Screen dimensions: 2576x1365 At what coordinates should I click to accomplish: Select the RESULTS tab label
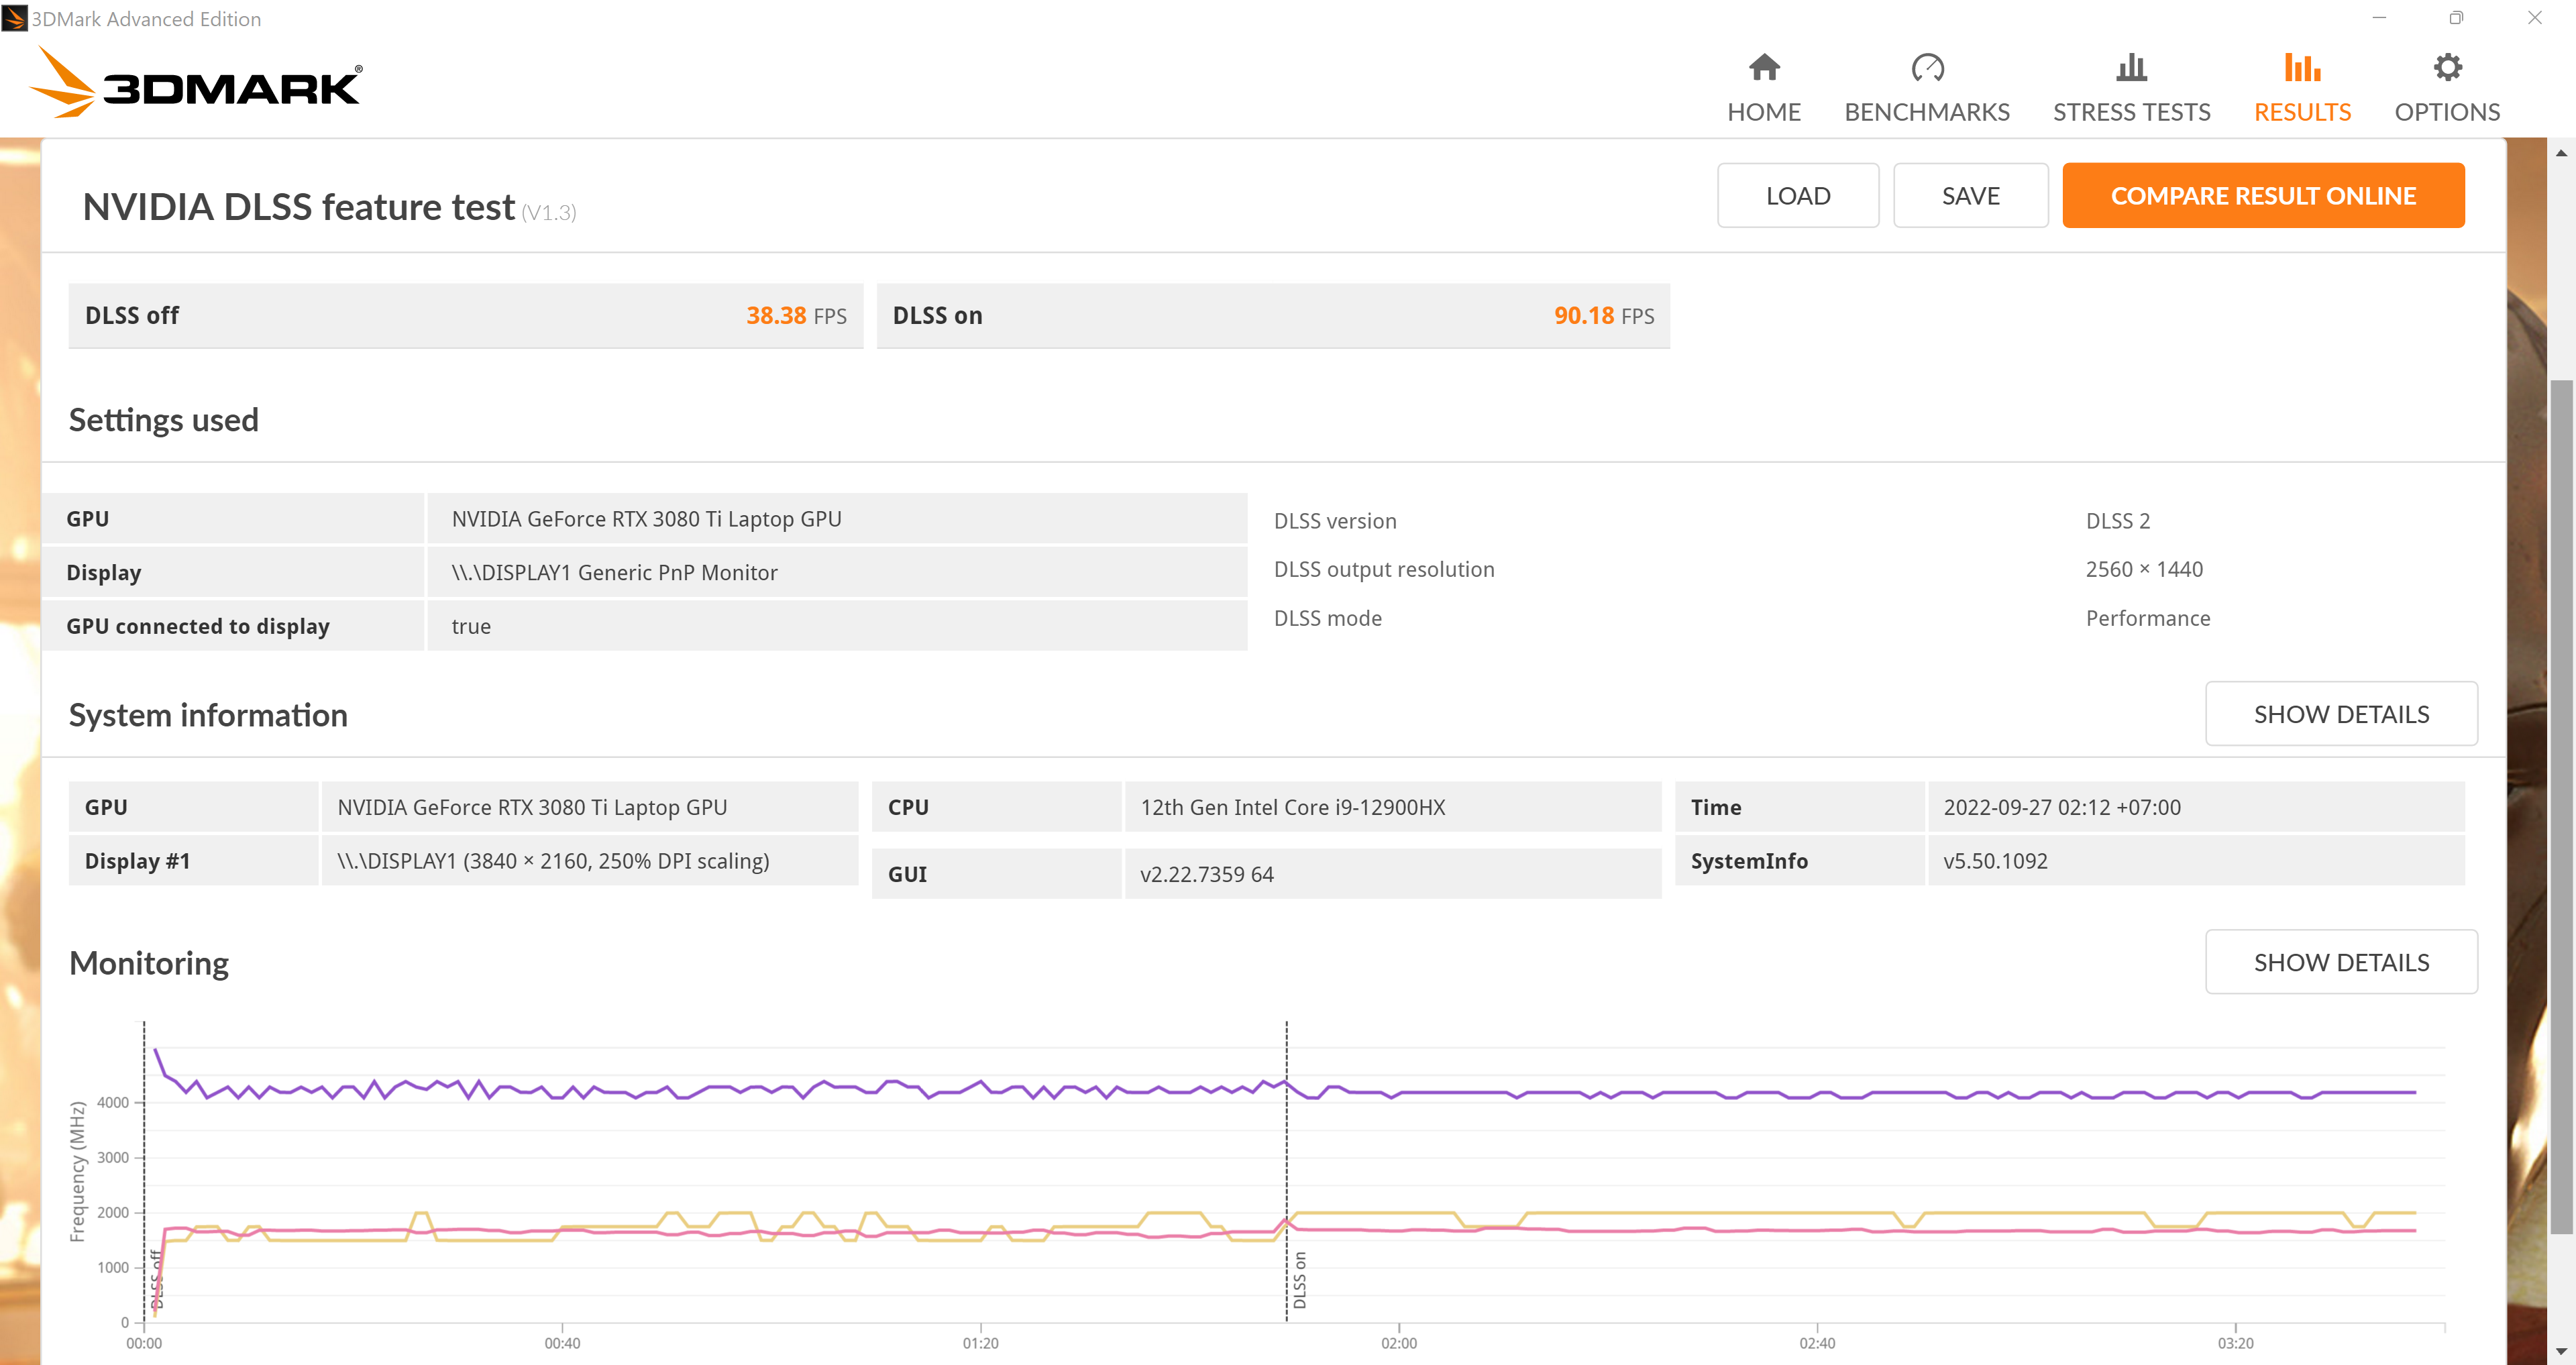click(x=2302, y=112)
